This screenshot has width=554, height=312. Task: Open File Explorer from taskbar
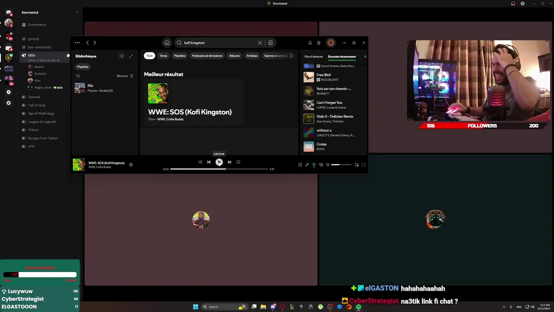pyautogui.click(x=263, y=307)
